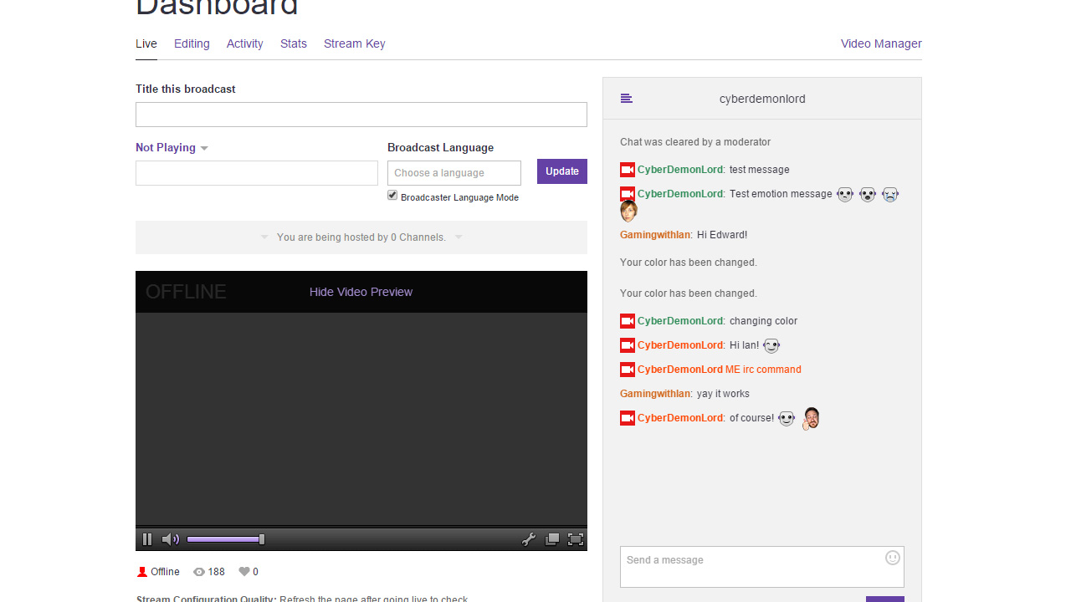Open the pop-out player icon
This screenshot has width=1071, height=602.
552,539
